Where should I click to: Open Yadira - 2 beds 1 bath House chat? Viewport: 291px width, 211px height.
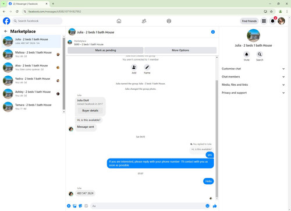point(31,80)
